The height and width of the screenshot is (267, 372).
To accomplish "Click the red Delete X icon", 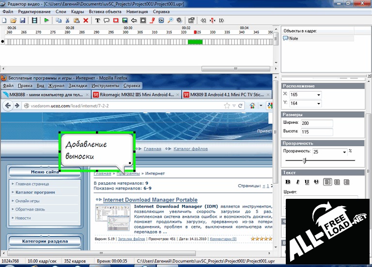I will pyautogui.click(x=86, y=20).
